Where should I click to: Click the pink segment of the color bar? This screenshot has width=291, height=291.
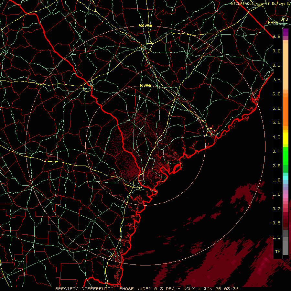[286, 196]
